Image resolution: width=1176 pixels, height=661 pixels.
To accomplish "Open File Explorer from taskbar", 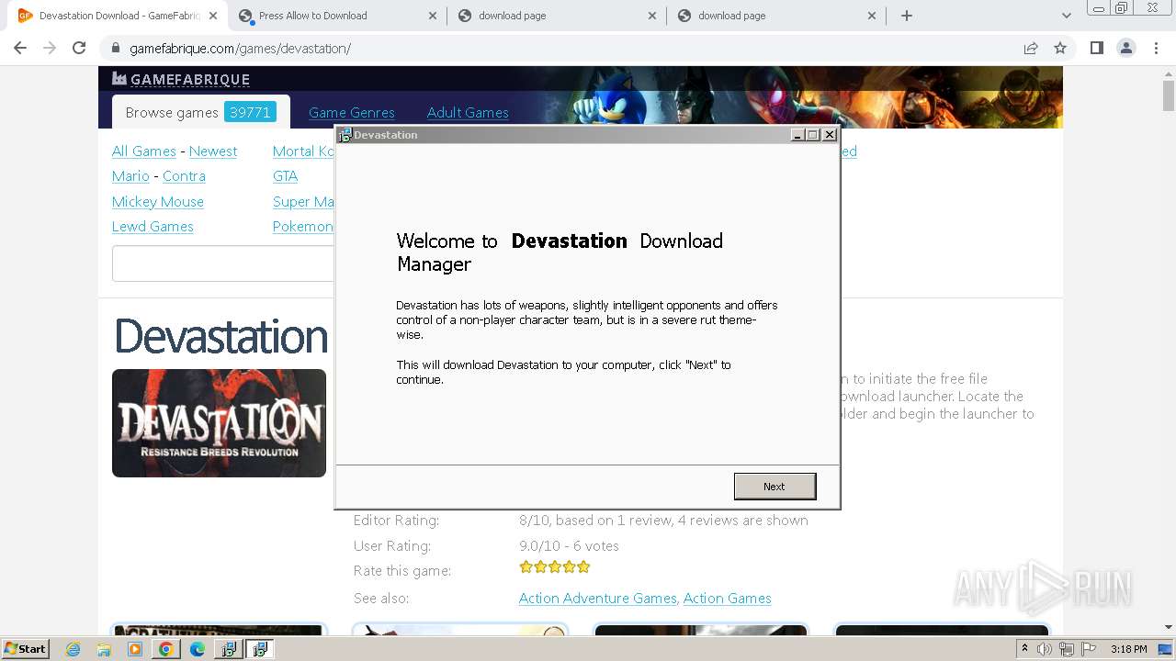I will (104, 649).
